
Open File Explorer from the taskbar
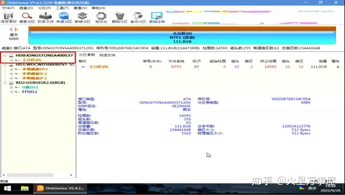pyautogui.click(x=24, y=188)
